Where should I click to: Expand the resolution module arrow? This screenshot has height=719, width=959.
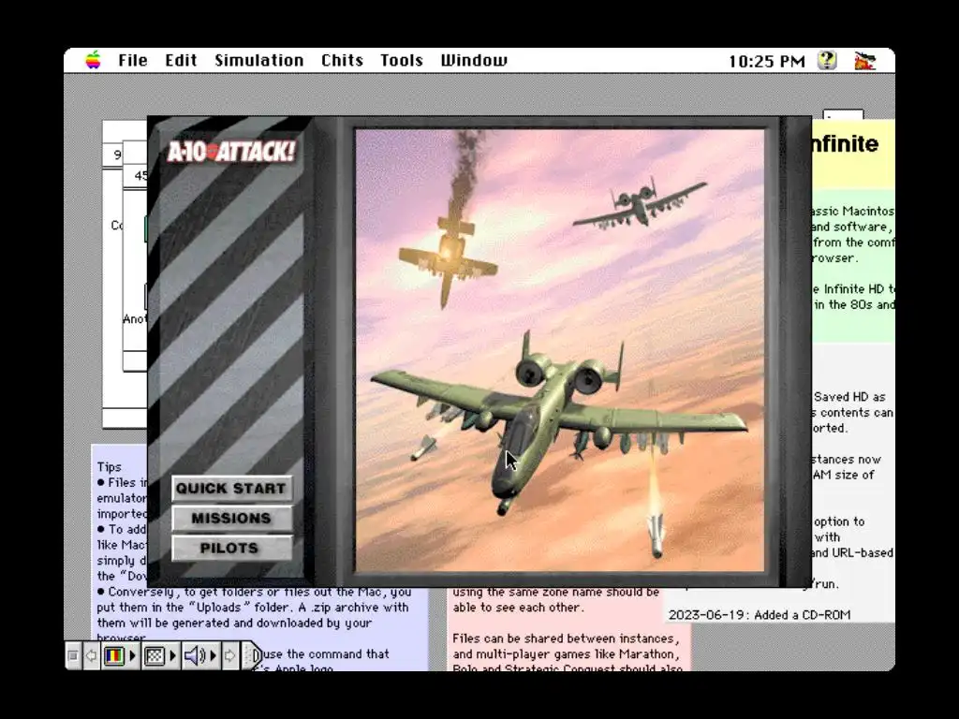point(173,655)
